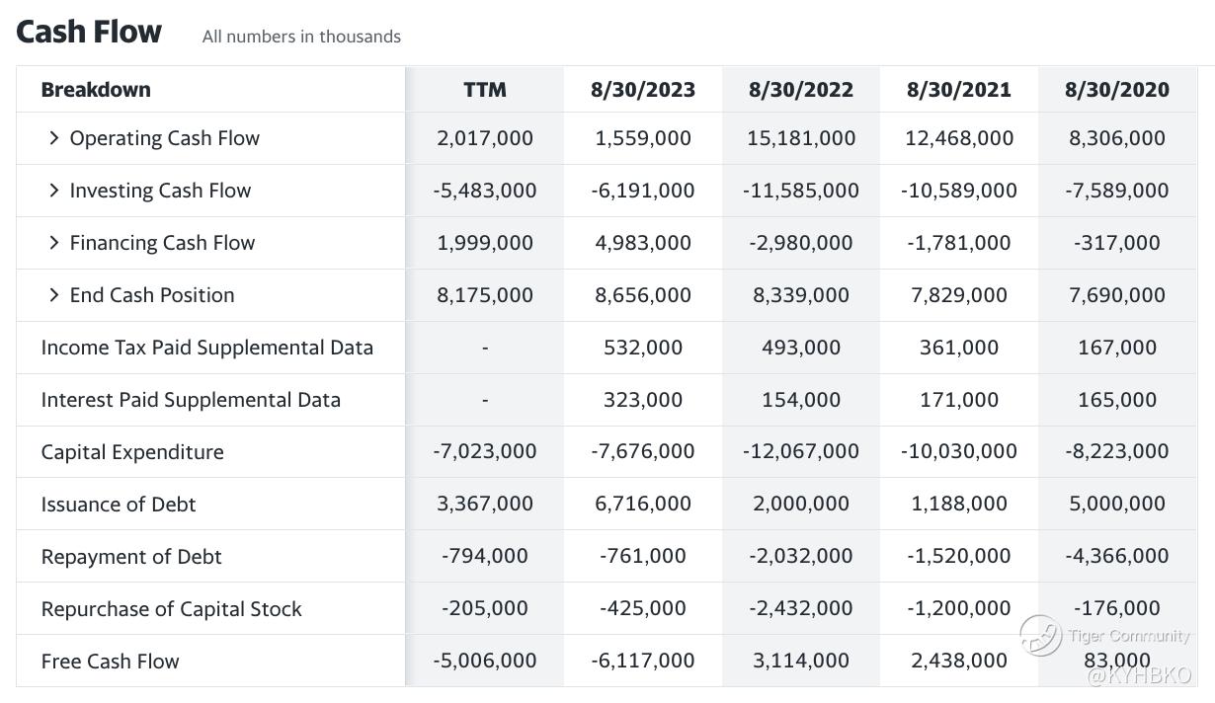Viewport: 1215px width, 703px height.
Task: Select Financing Cash Flow value 1,999,000
Action: [x=485, y=243]
